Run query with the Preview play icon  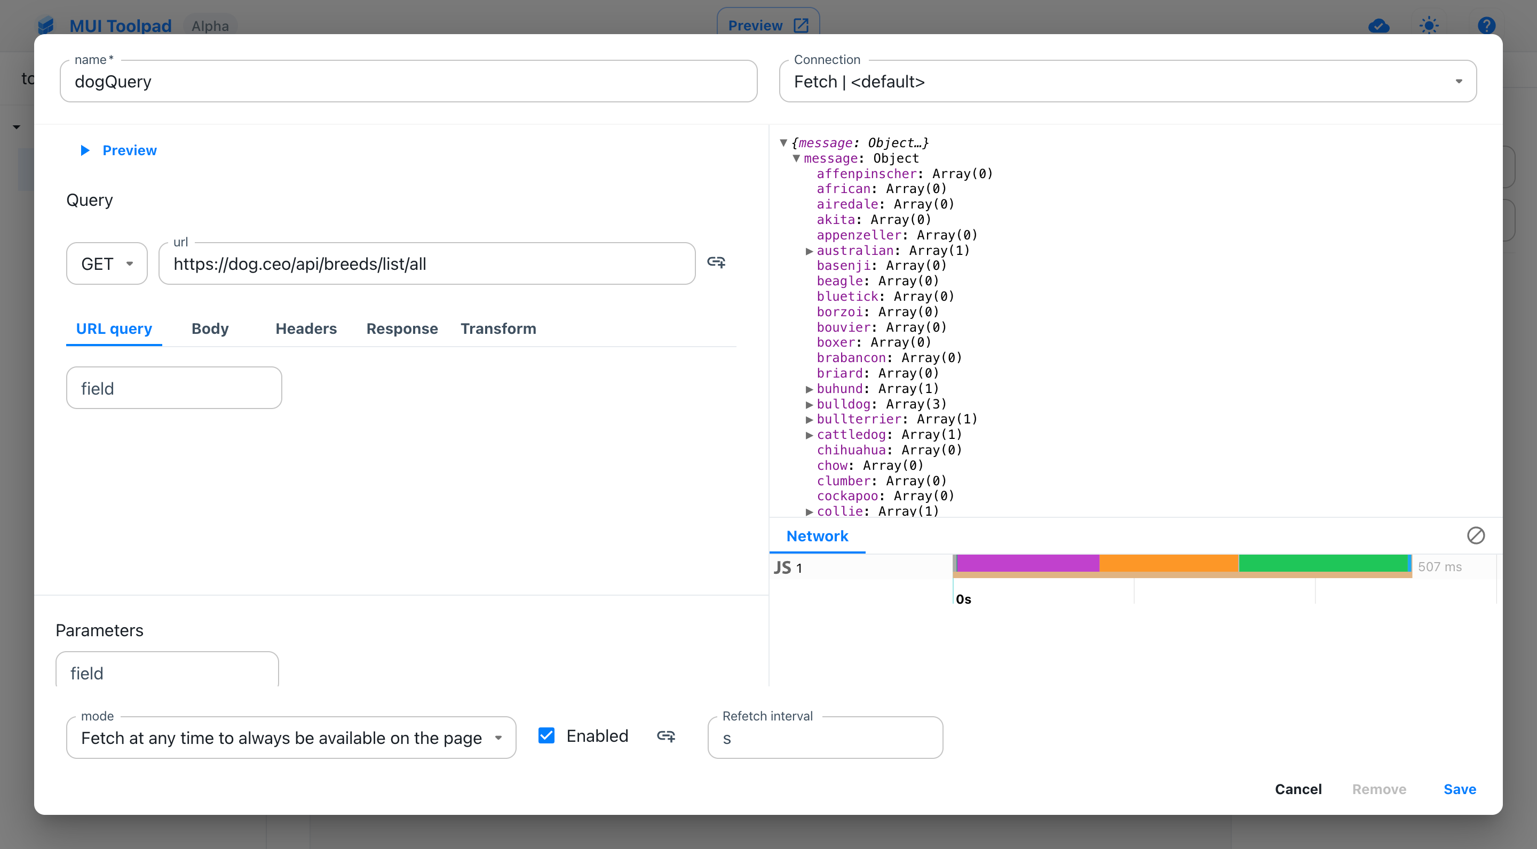(85, 150)
